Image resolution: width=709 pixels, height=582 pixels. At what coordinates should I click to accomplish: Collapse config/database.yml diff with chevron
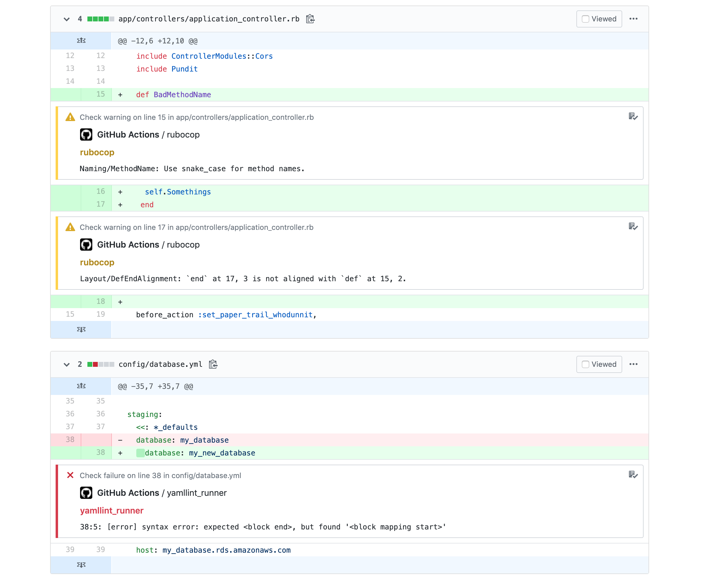pyautogui.click(x=67, y=364)
